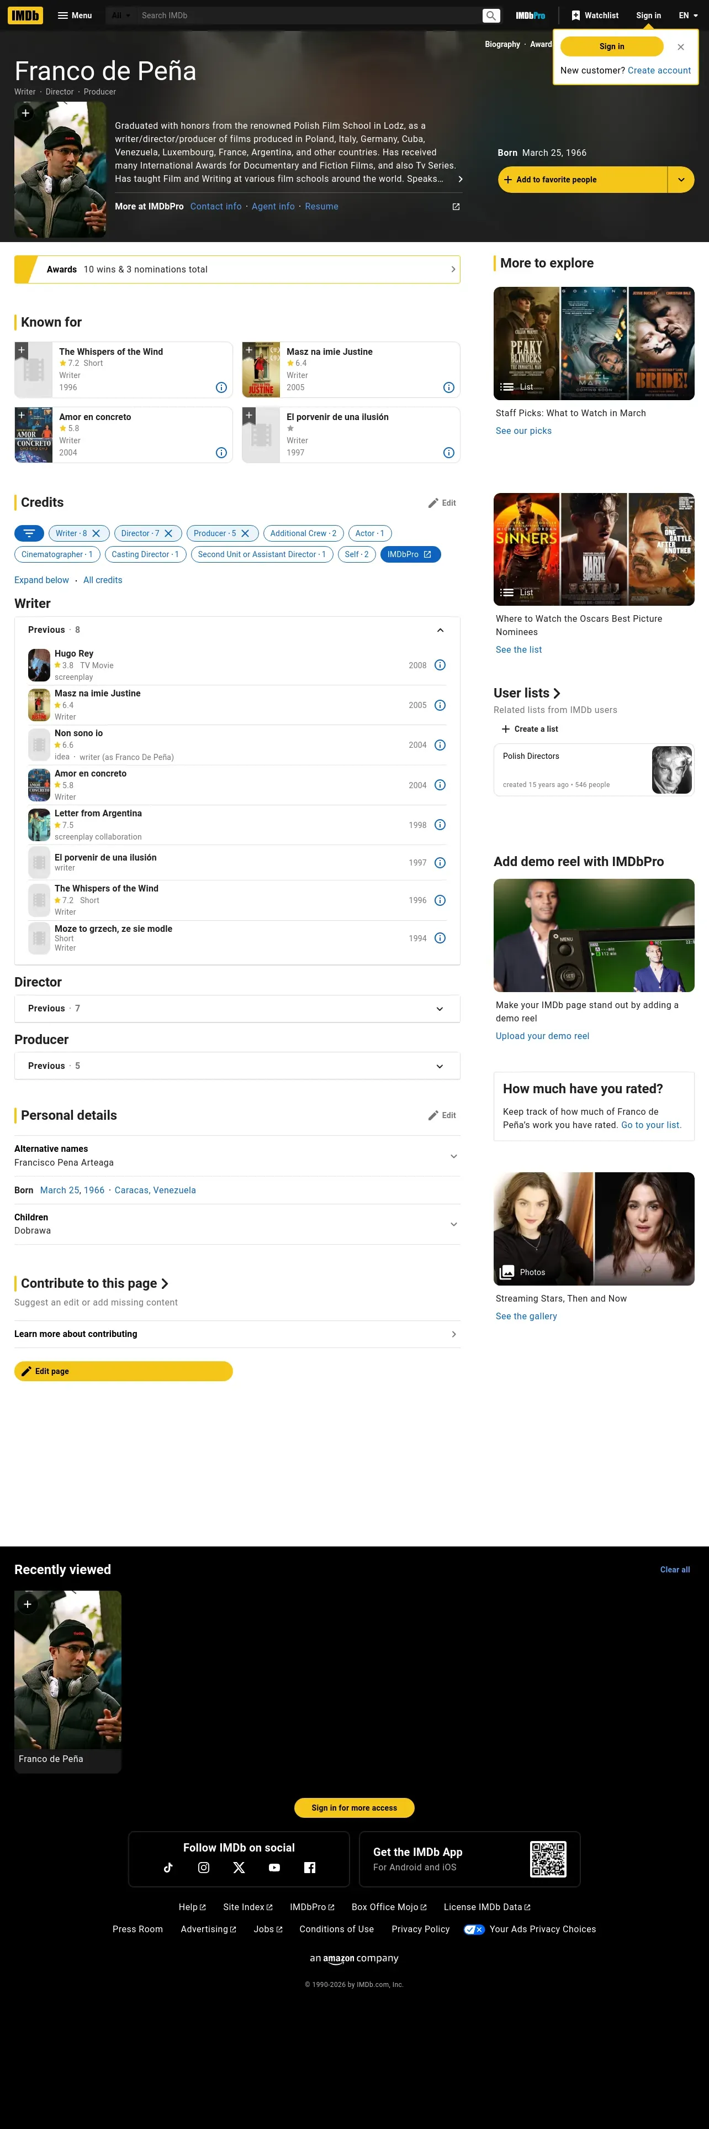
Task: Open Staff Picks list thumbnail
Action: tap(594, 343)
